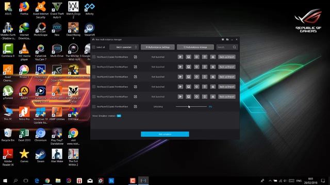Open taskbar search magnifier

coord(15,180)
